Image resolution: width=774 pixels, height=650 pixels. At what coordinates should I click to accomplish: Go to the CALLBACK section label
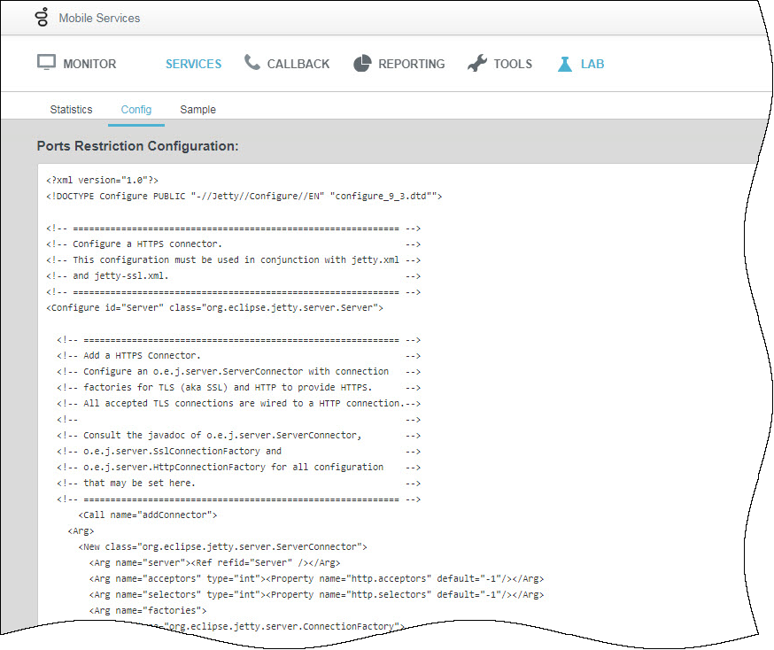click(298, 64)
